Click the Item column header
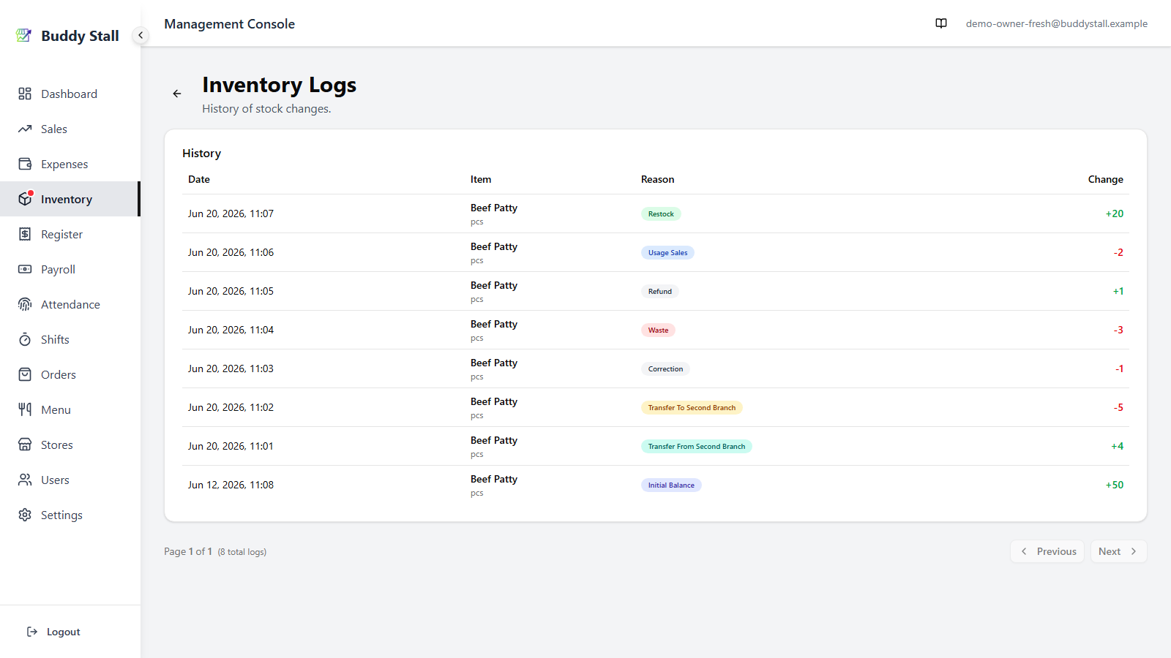1171x658 pixels. tap(481, 179)
